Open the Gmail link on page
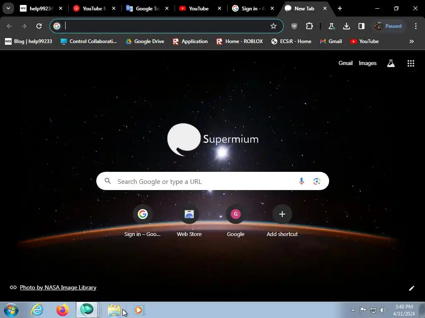This screenshot has height=318, width=425. point(345,63)
